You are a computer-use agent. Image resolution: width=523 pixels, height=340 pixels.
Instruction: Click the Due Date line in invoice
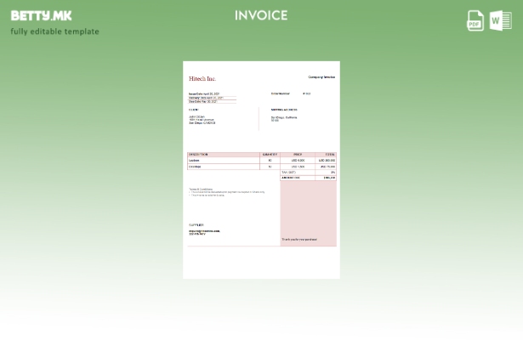202,101
